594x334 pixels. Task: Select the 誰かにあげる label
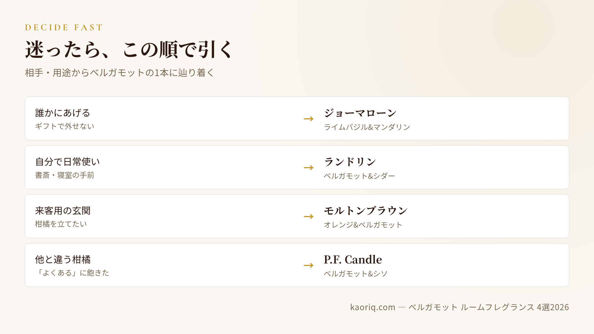point(62,113)
